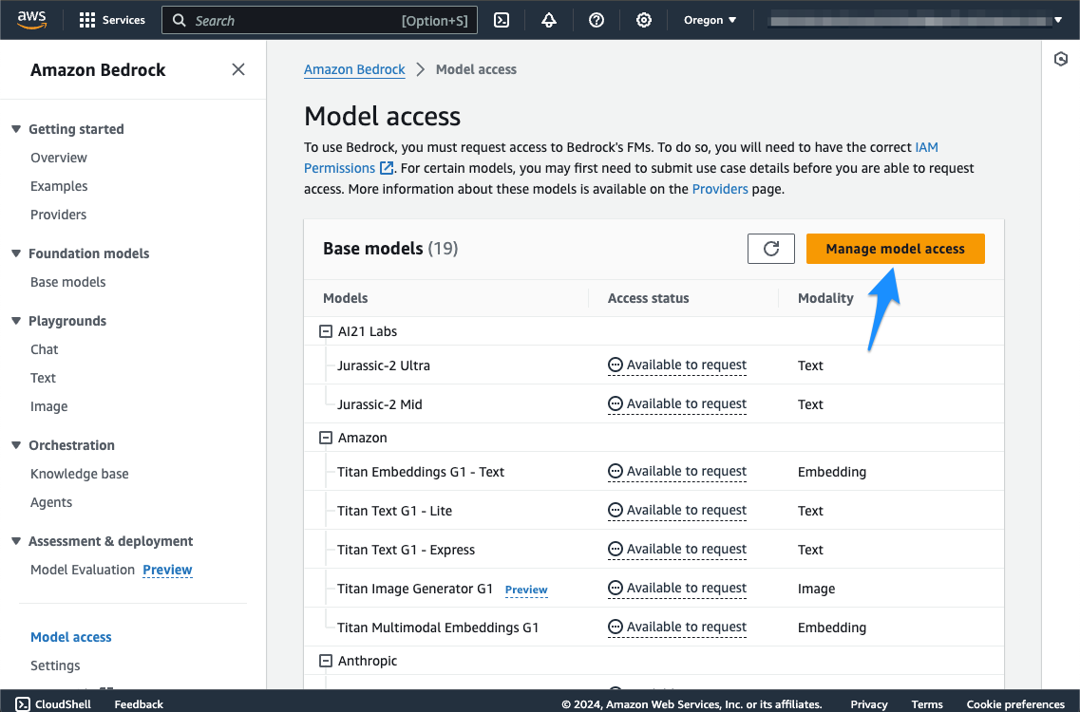The height and width of the screenshot is (712, 1080).
Task: Open the Services grid menu
Action: (x=112, y=20)
